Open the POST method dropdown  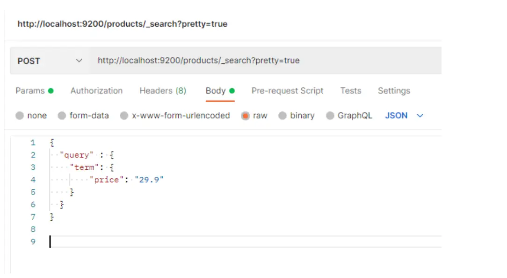pos(50,61)
